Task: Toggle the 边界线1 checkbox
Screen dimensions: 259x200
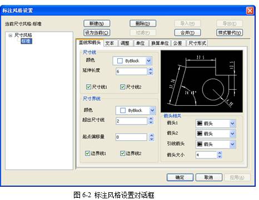Action: pyautogui.click(x=87, y=153)
